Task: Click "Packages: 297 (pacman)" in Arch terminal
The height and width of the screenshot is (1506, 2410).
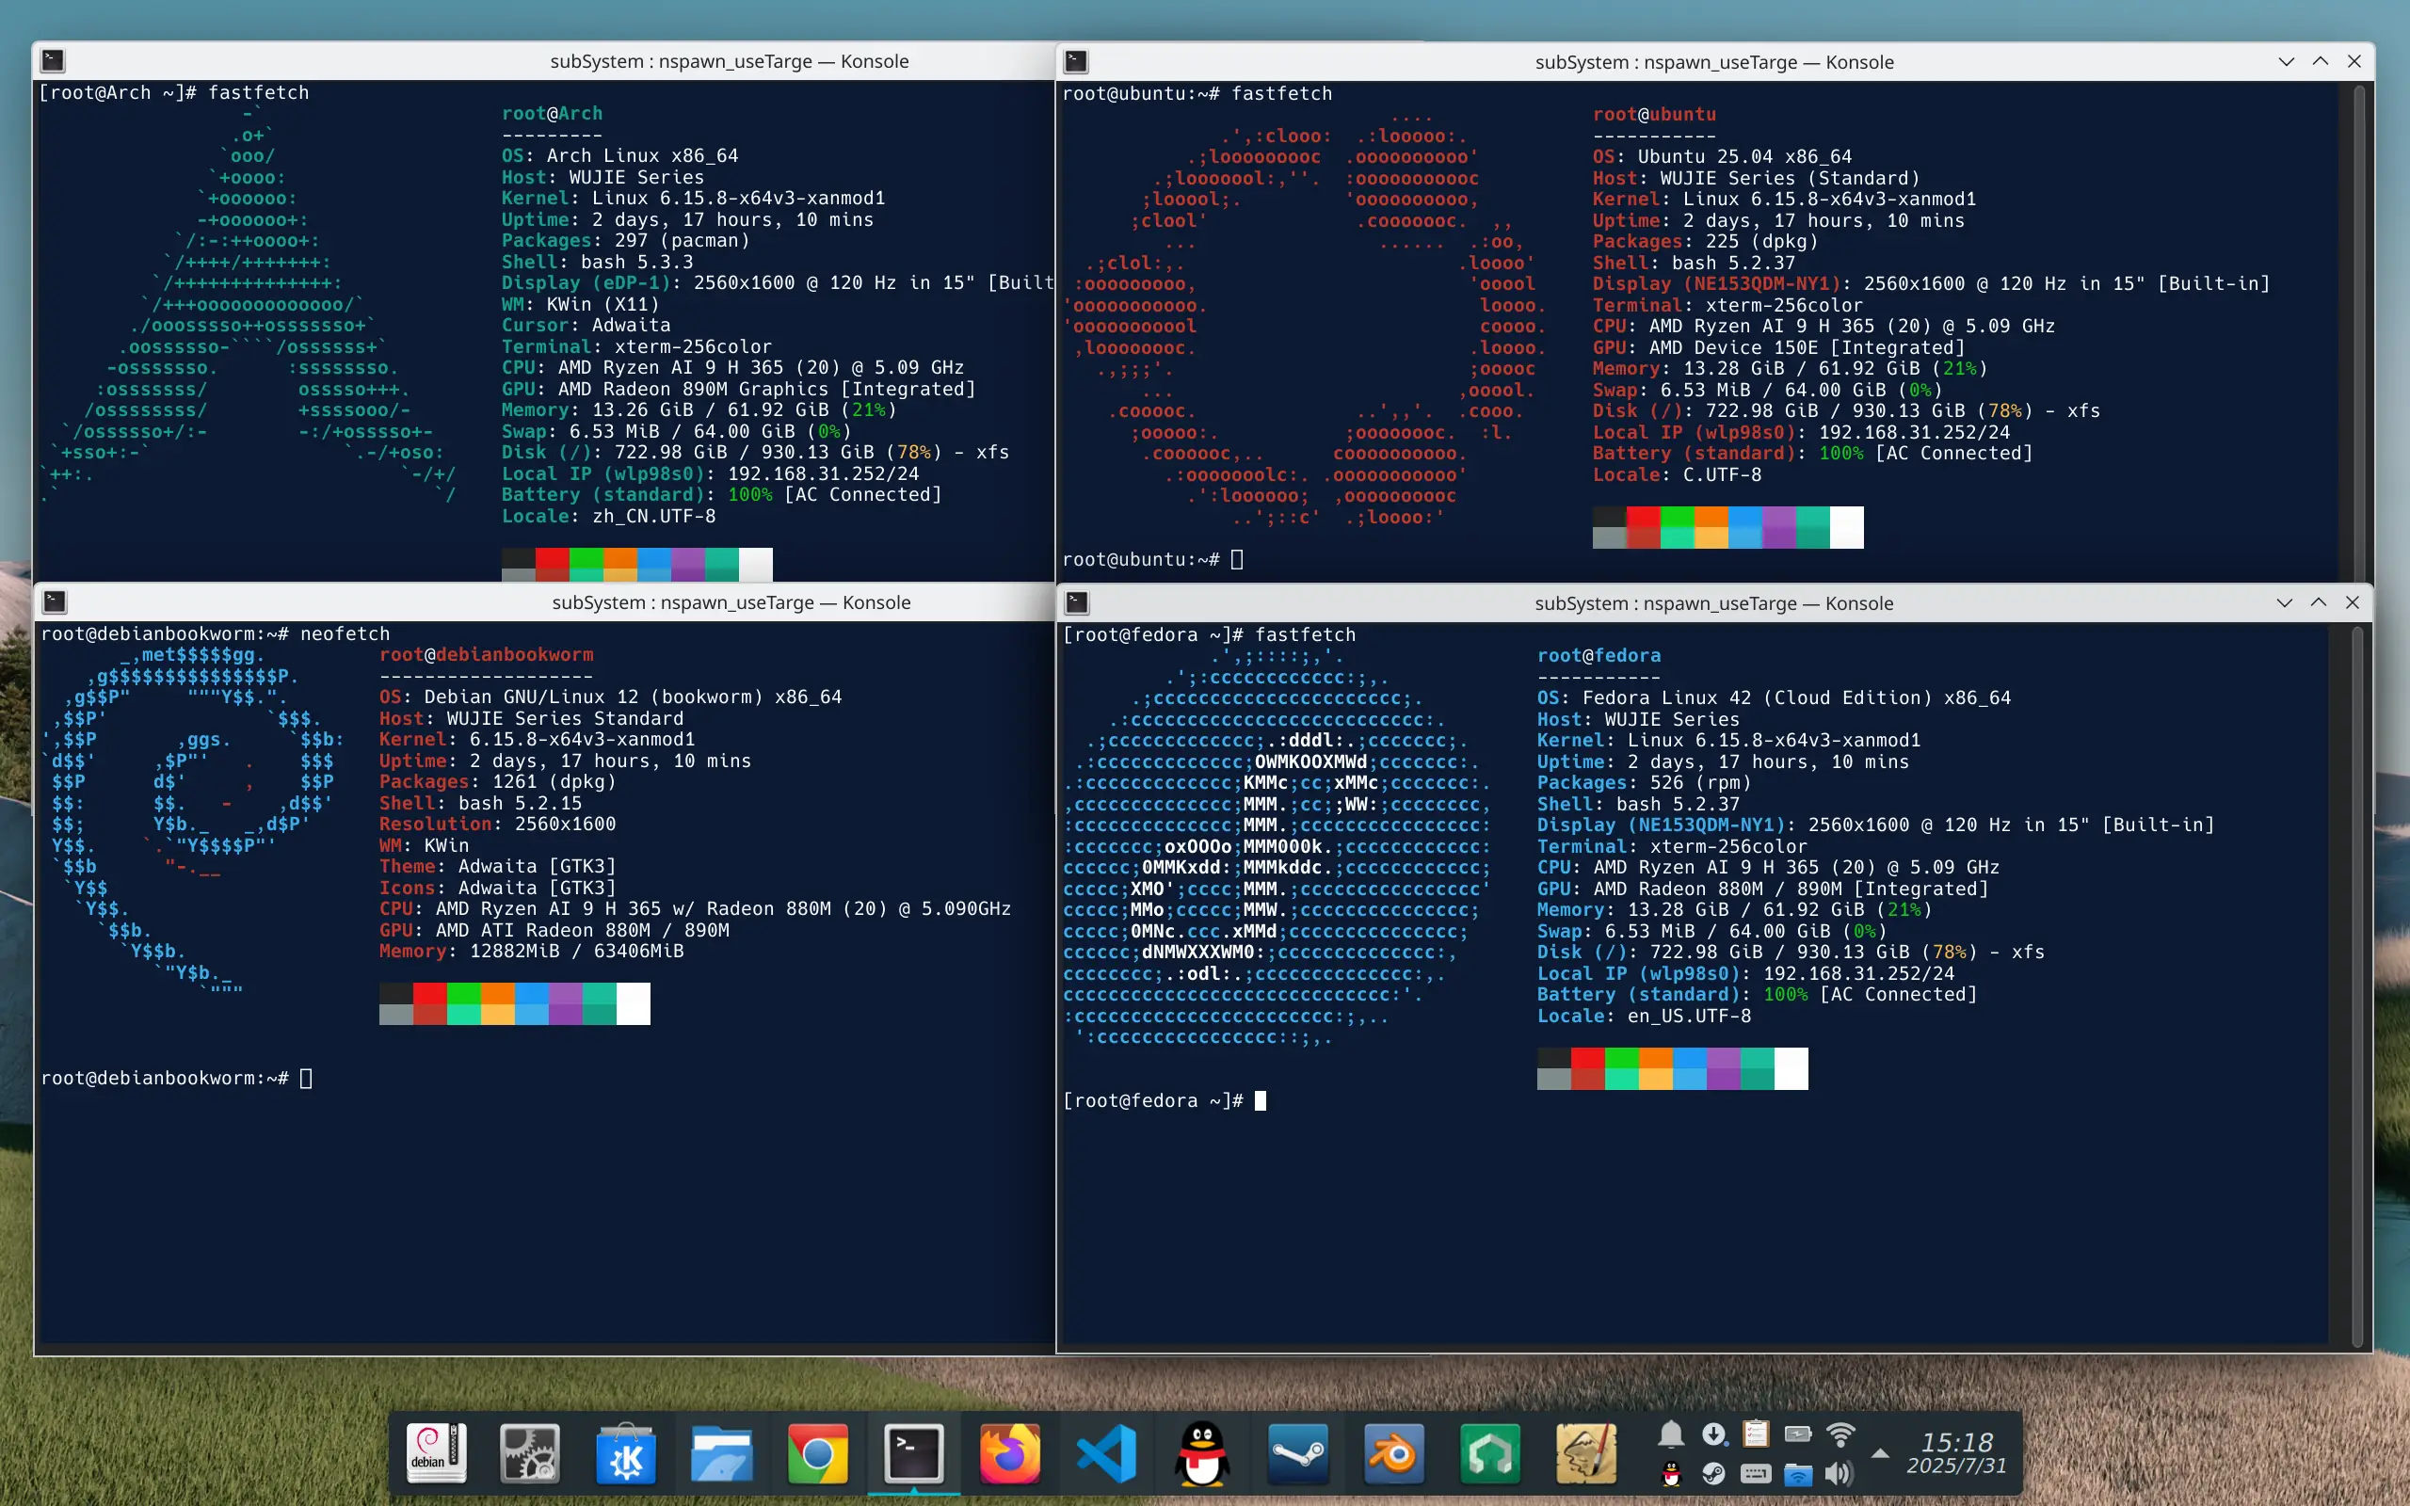Action: (625, 240)
